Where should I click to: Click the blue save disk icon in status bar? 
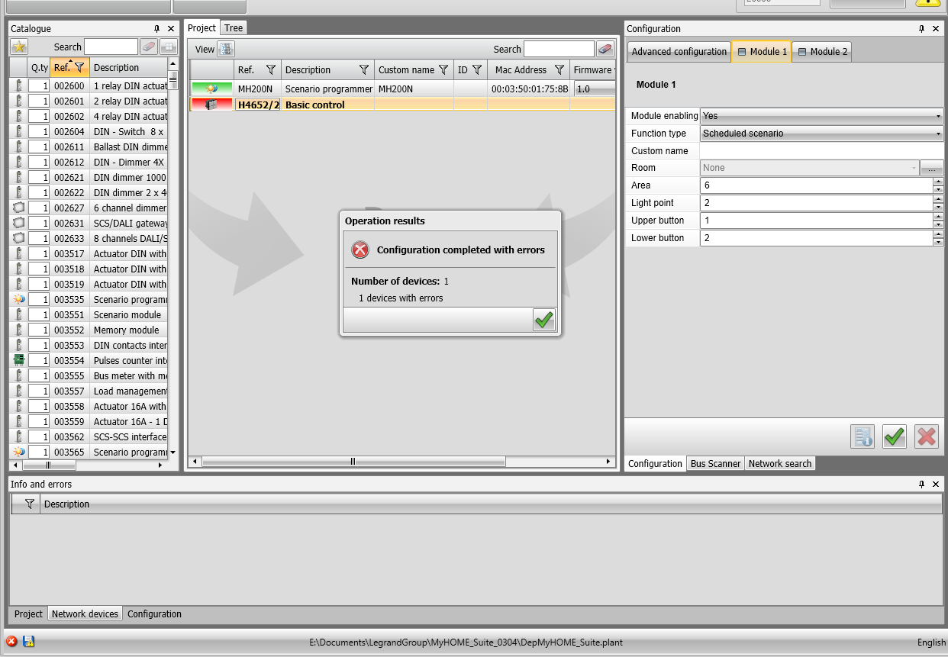[x=28, y=642]
